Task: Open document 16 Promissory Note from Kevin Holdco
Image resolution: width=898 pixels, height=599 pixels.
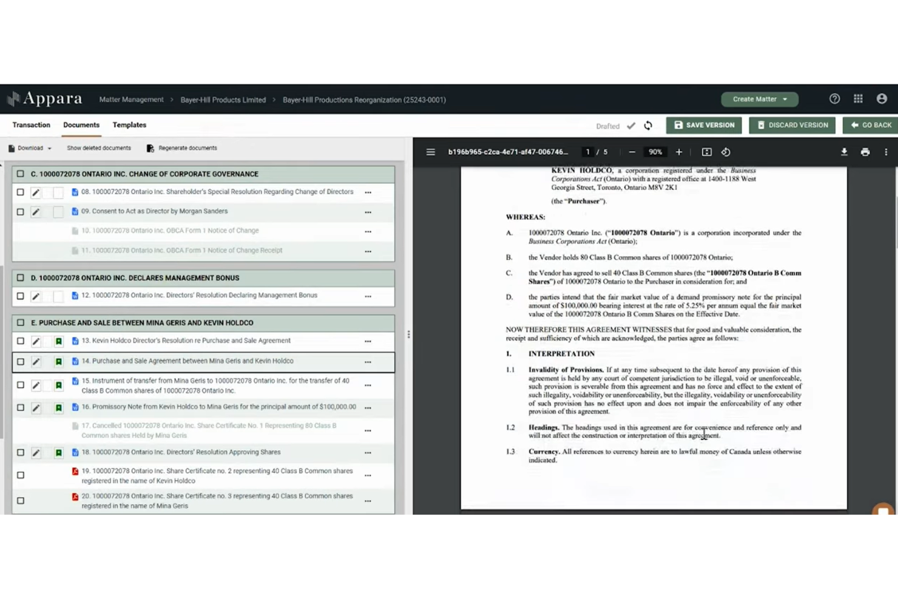Action: coord(219,407)
